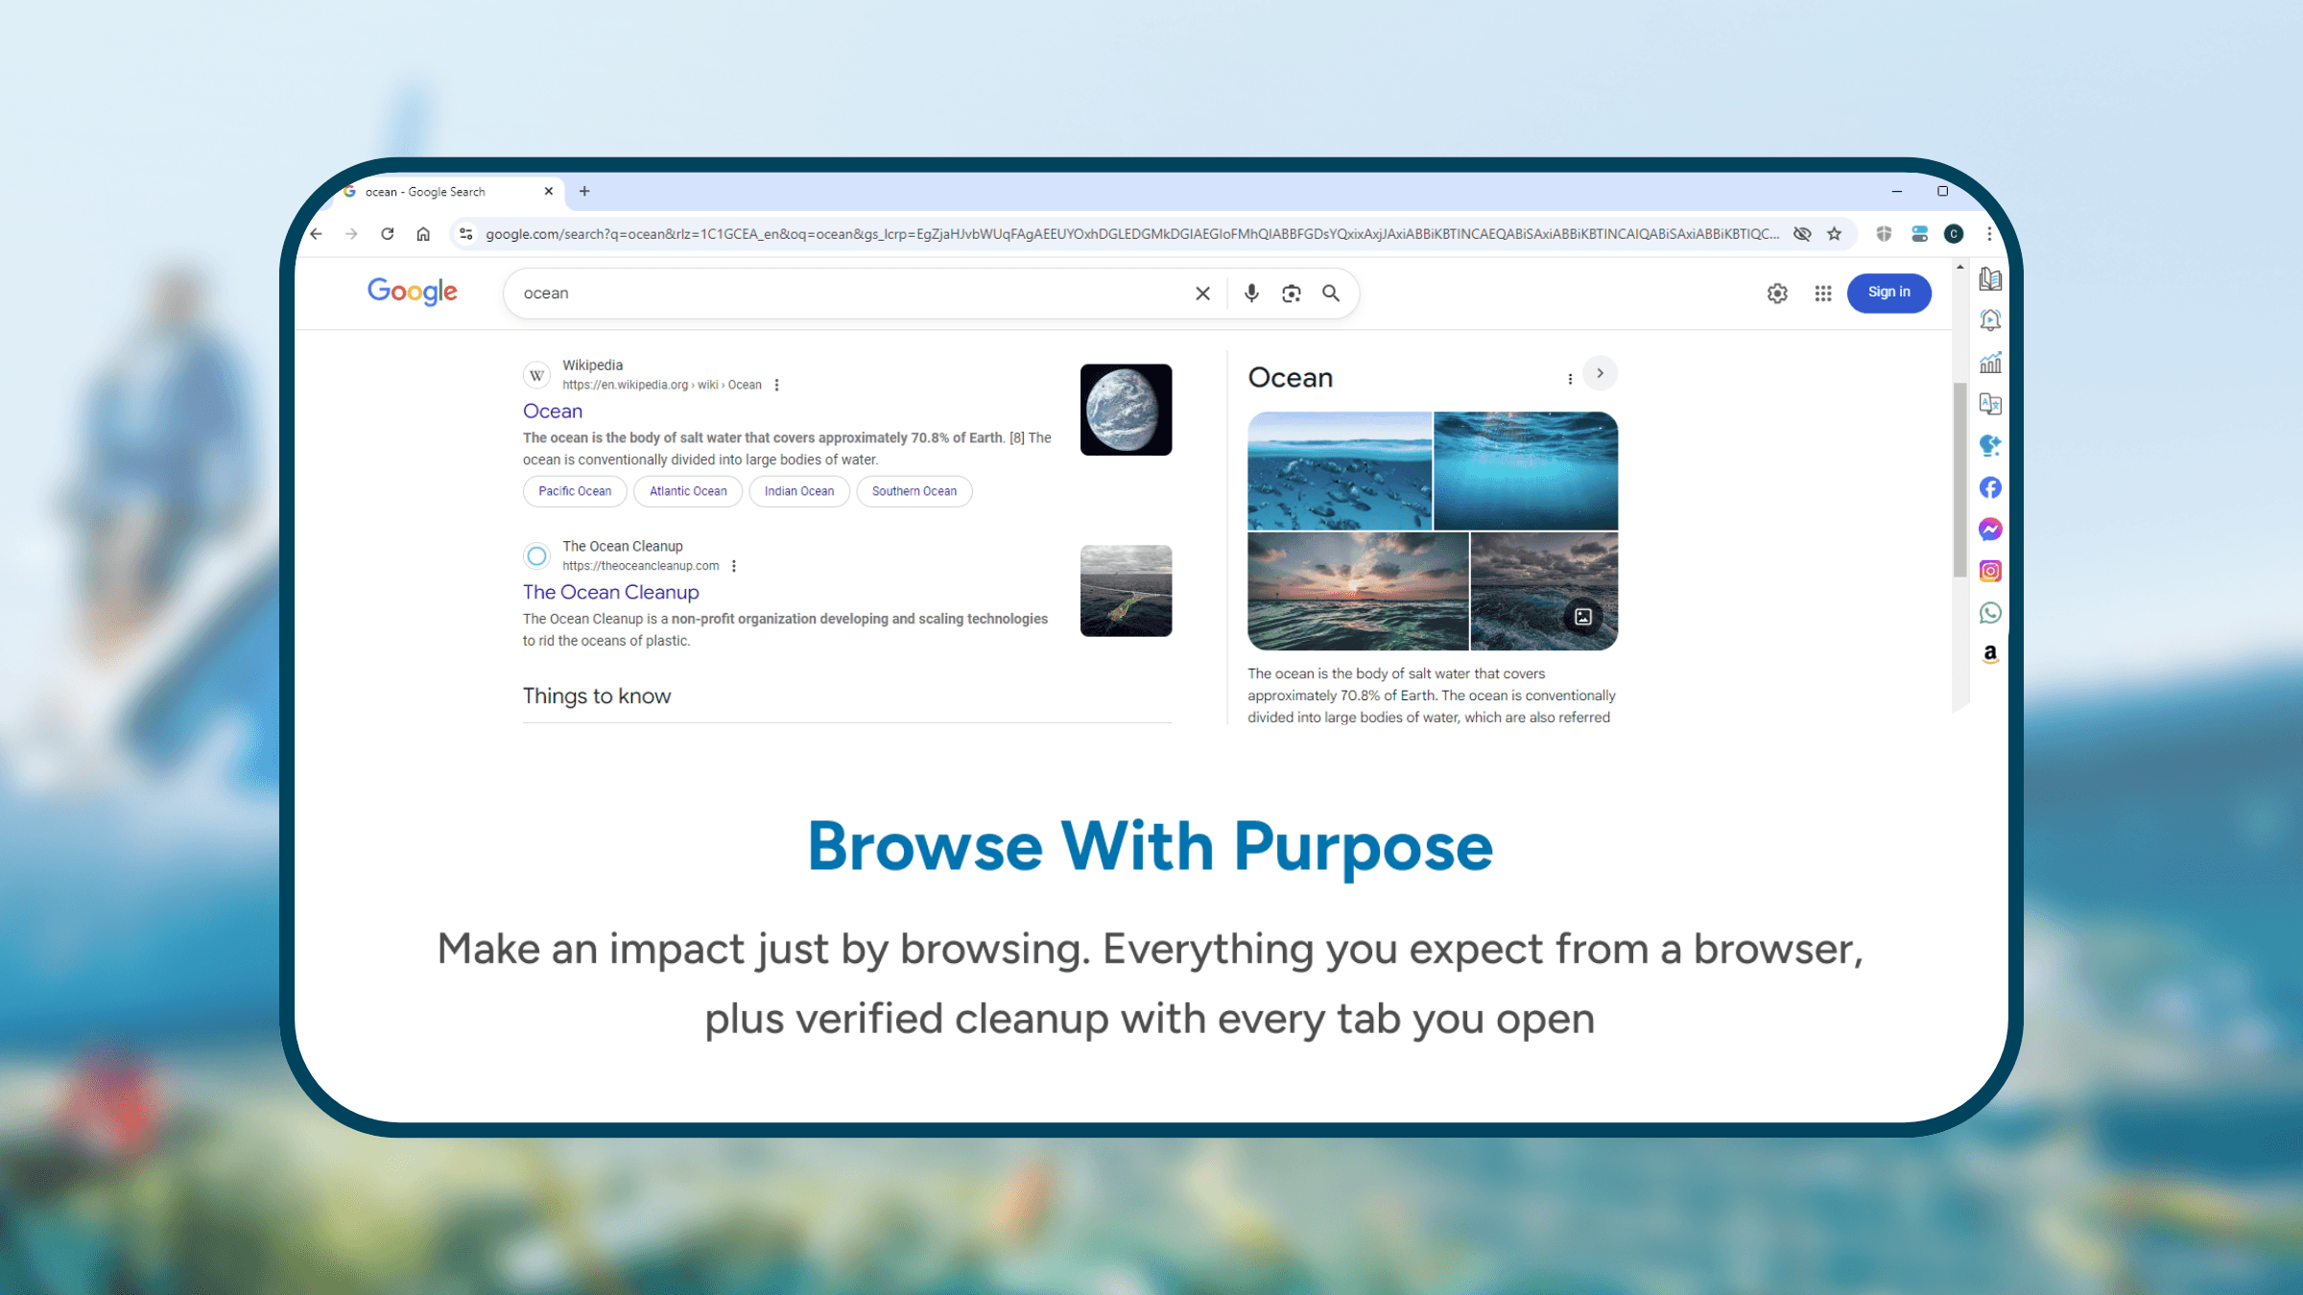Open more options for Wikipedia result

(776, 385)
